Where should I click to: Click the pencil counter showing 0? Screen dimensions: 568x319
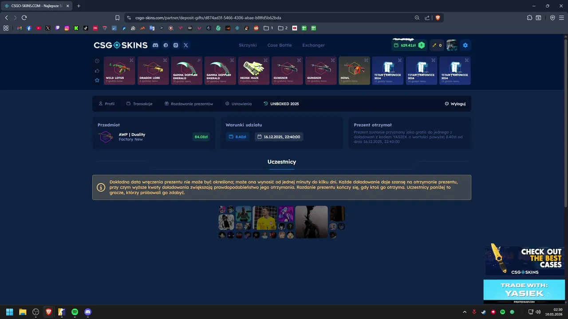437,45
